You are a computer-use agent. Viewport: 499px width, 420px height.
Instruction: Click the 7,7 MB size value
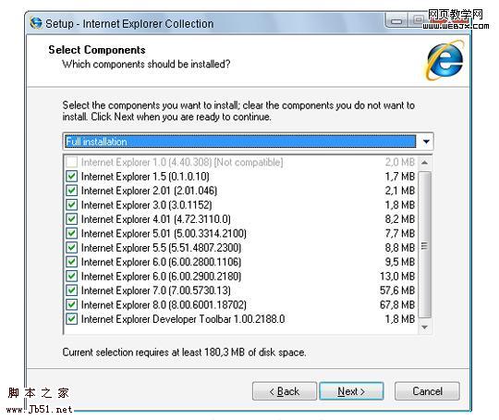pos(400,233)
